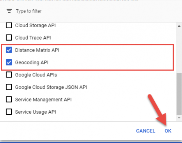Image resolution: width=182 pixels, height=143 pixels.
Task: Select Google Cloud Storage JSON API label
Action: (x=51, y=87)
